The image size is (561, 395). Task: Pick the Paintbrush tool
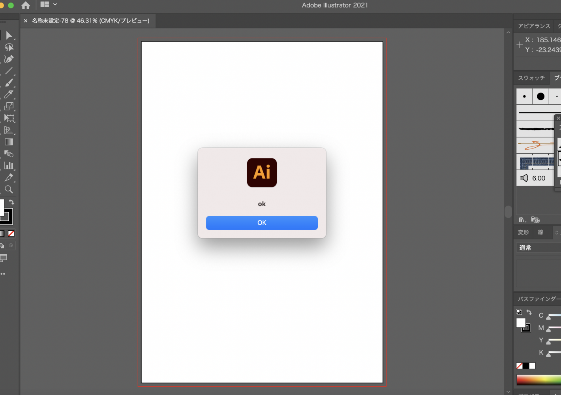click(9, 83)
